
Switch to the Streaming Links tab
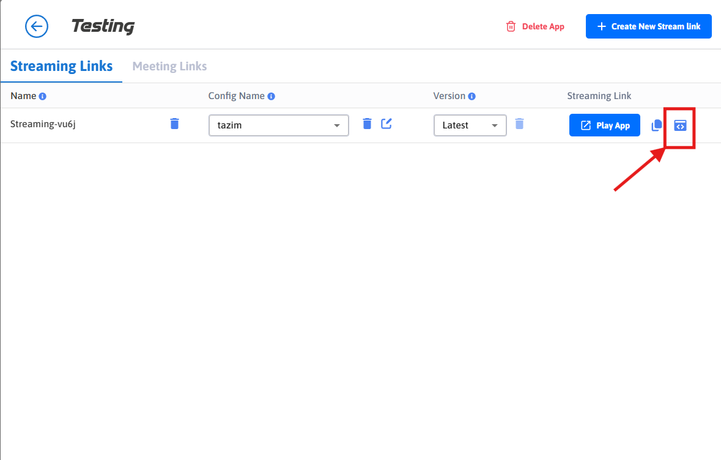coord(61,66)
